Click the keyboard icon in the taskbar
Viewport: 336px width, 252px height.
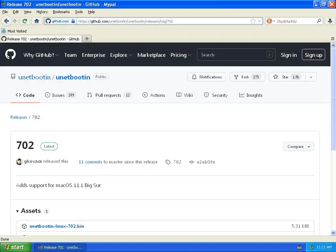[299, 247]
